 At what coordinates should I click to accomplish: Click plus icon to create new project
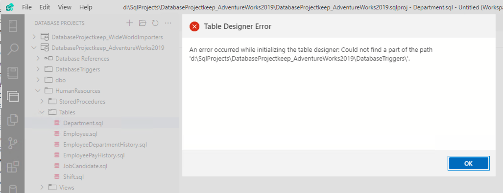tap(129, 23)
